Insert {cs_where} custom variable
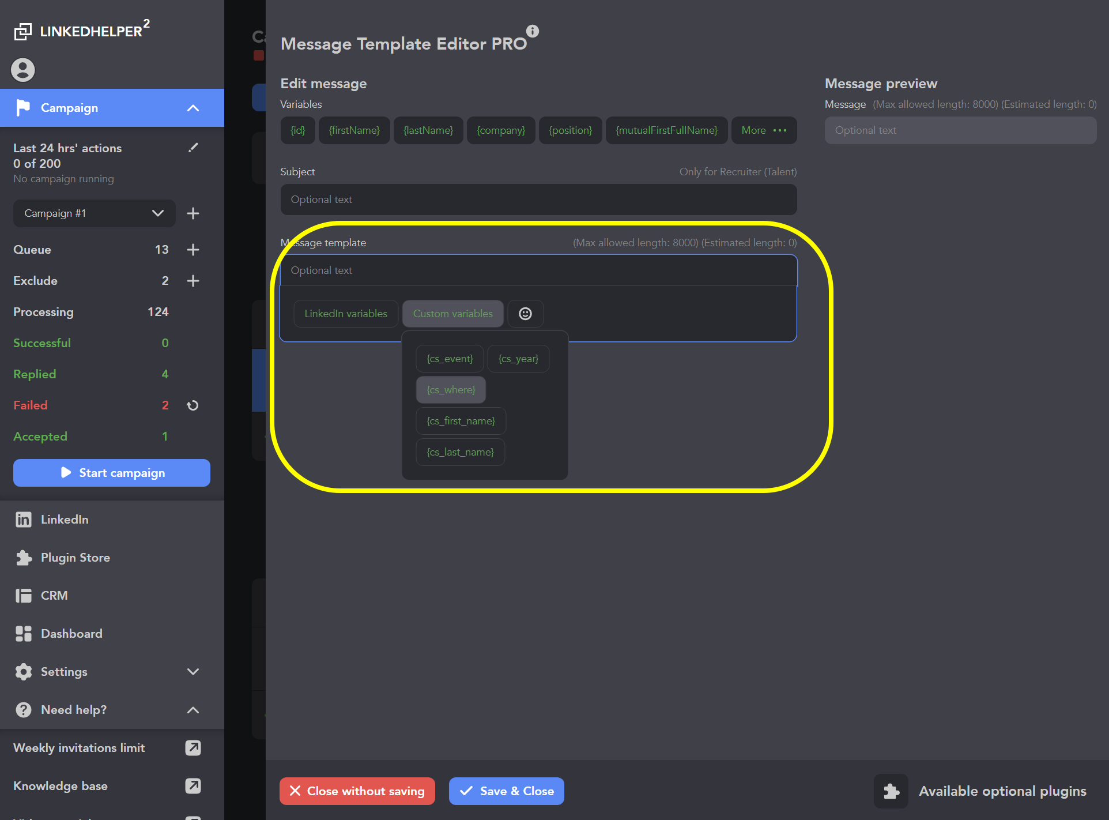 tap(451, 390)
